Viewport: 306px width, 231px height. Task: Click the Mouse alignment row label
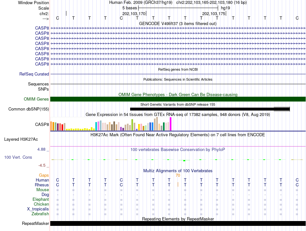point(43,190)
